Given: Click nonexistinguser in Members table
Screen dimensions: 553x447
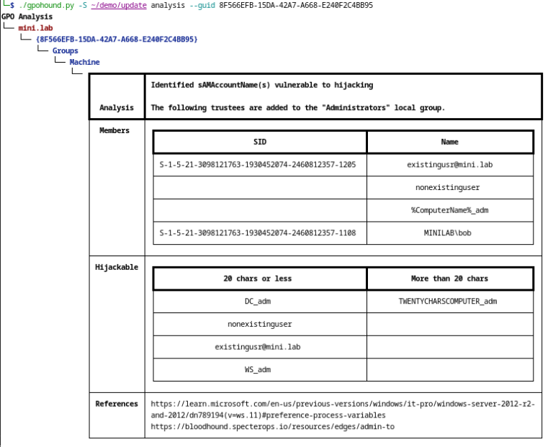Looking at the screenshot, I should [448, 188].
